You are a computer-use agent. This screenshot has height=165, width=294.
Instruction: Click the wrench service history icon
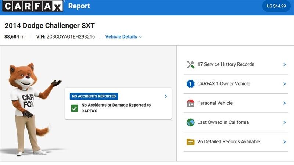tap(190, 65)
